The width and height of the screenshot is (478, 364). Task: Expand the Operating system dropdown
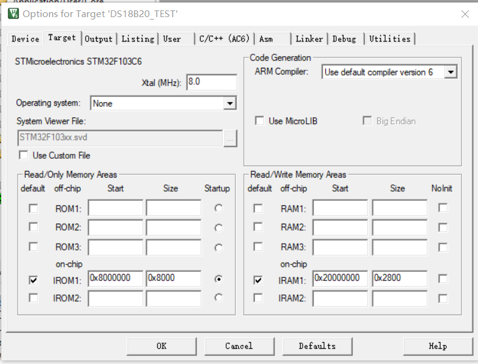tap(230, 103)
